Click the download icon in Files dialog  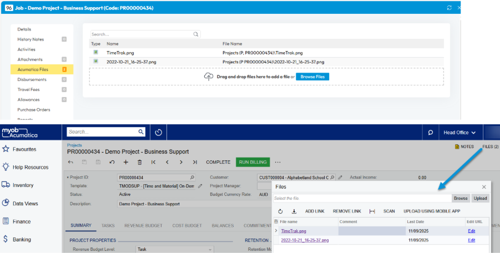tap(294, 211)
